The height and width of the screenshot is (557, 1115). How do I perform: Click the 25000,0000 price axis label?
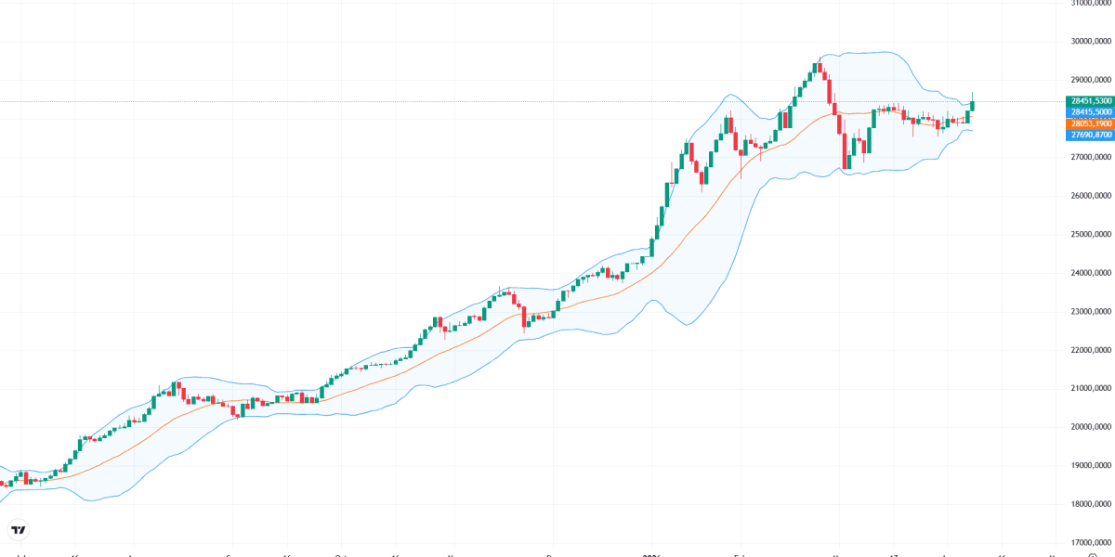coord(1091,234)
